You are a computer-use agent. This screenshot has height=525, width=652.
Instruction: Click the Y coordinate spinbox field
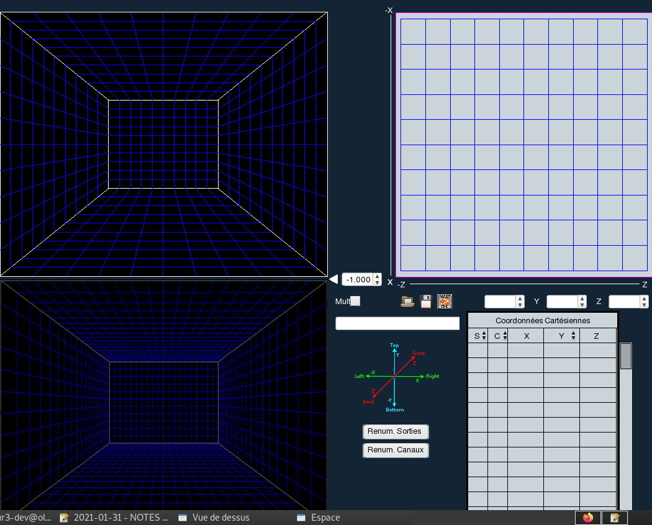(562, 302)
